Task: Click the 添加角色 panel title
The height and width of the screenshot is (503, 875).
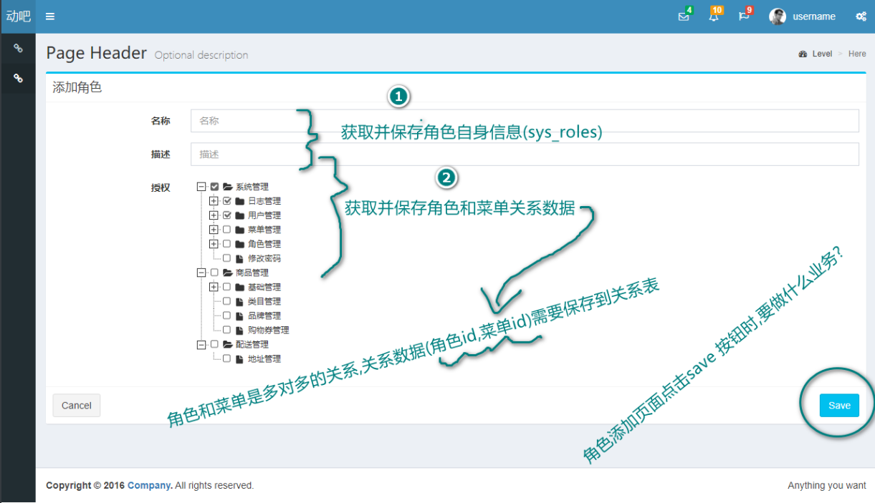Action: coord(77,87)
